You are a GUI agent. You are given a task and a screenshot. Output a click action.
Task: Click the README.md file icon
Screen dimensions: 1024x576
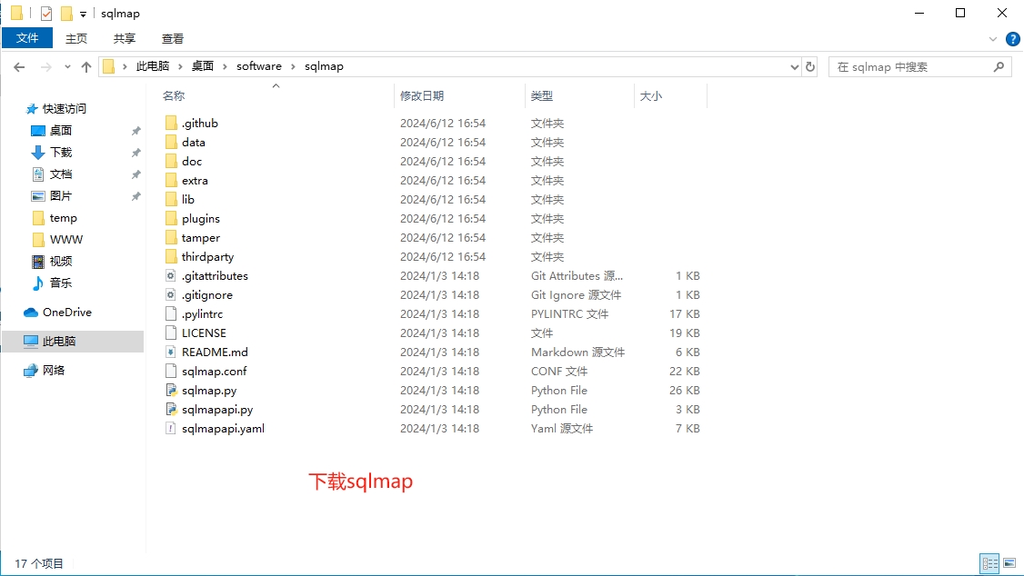[171, 353]
